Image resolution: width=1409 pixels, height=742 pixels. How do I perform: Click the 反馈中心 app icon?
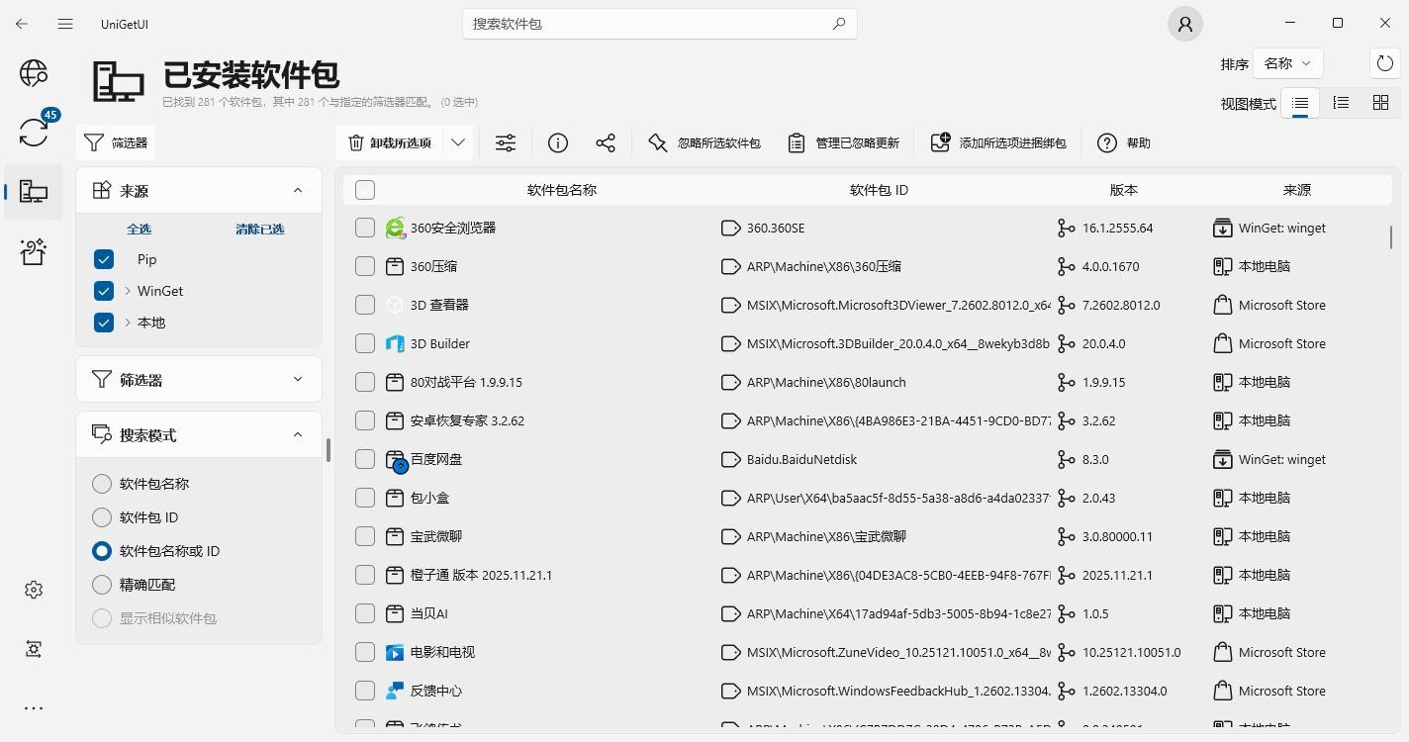pyautogui.click(x=395, y=691)
